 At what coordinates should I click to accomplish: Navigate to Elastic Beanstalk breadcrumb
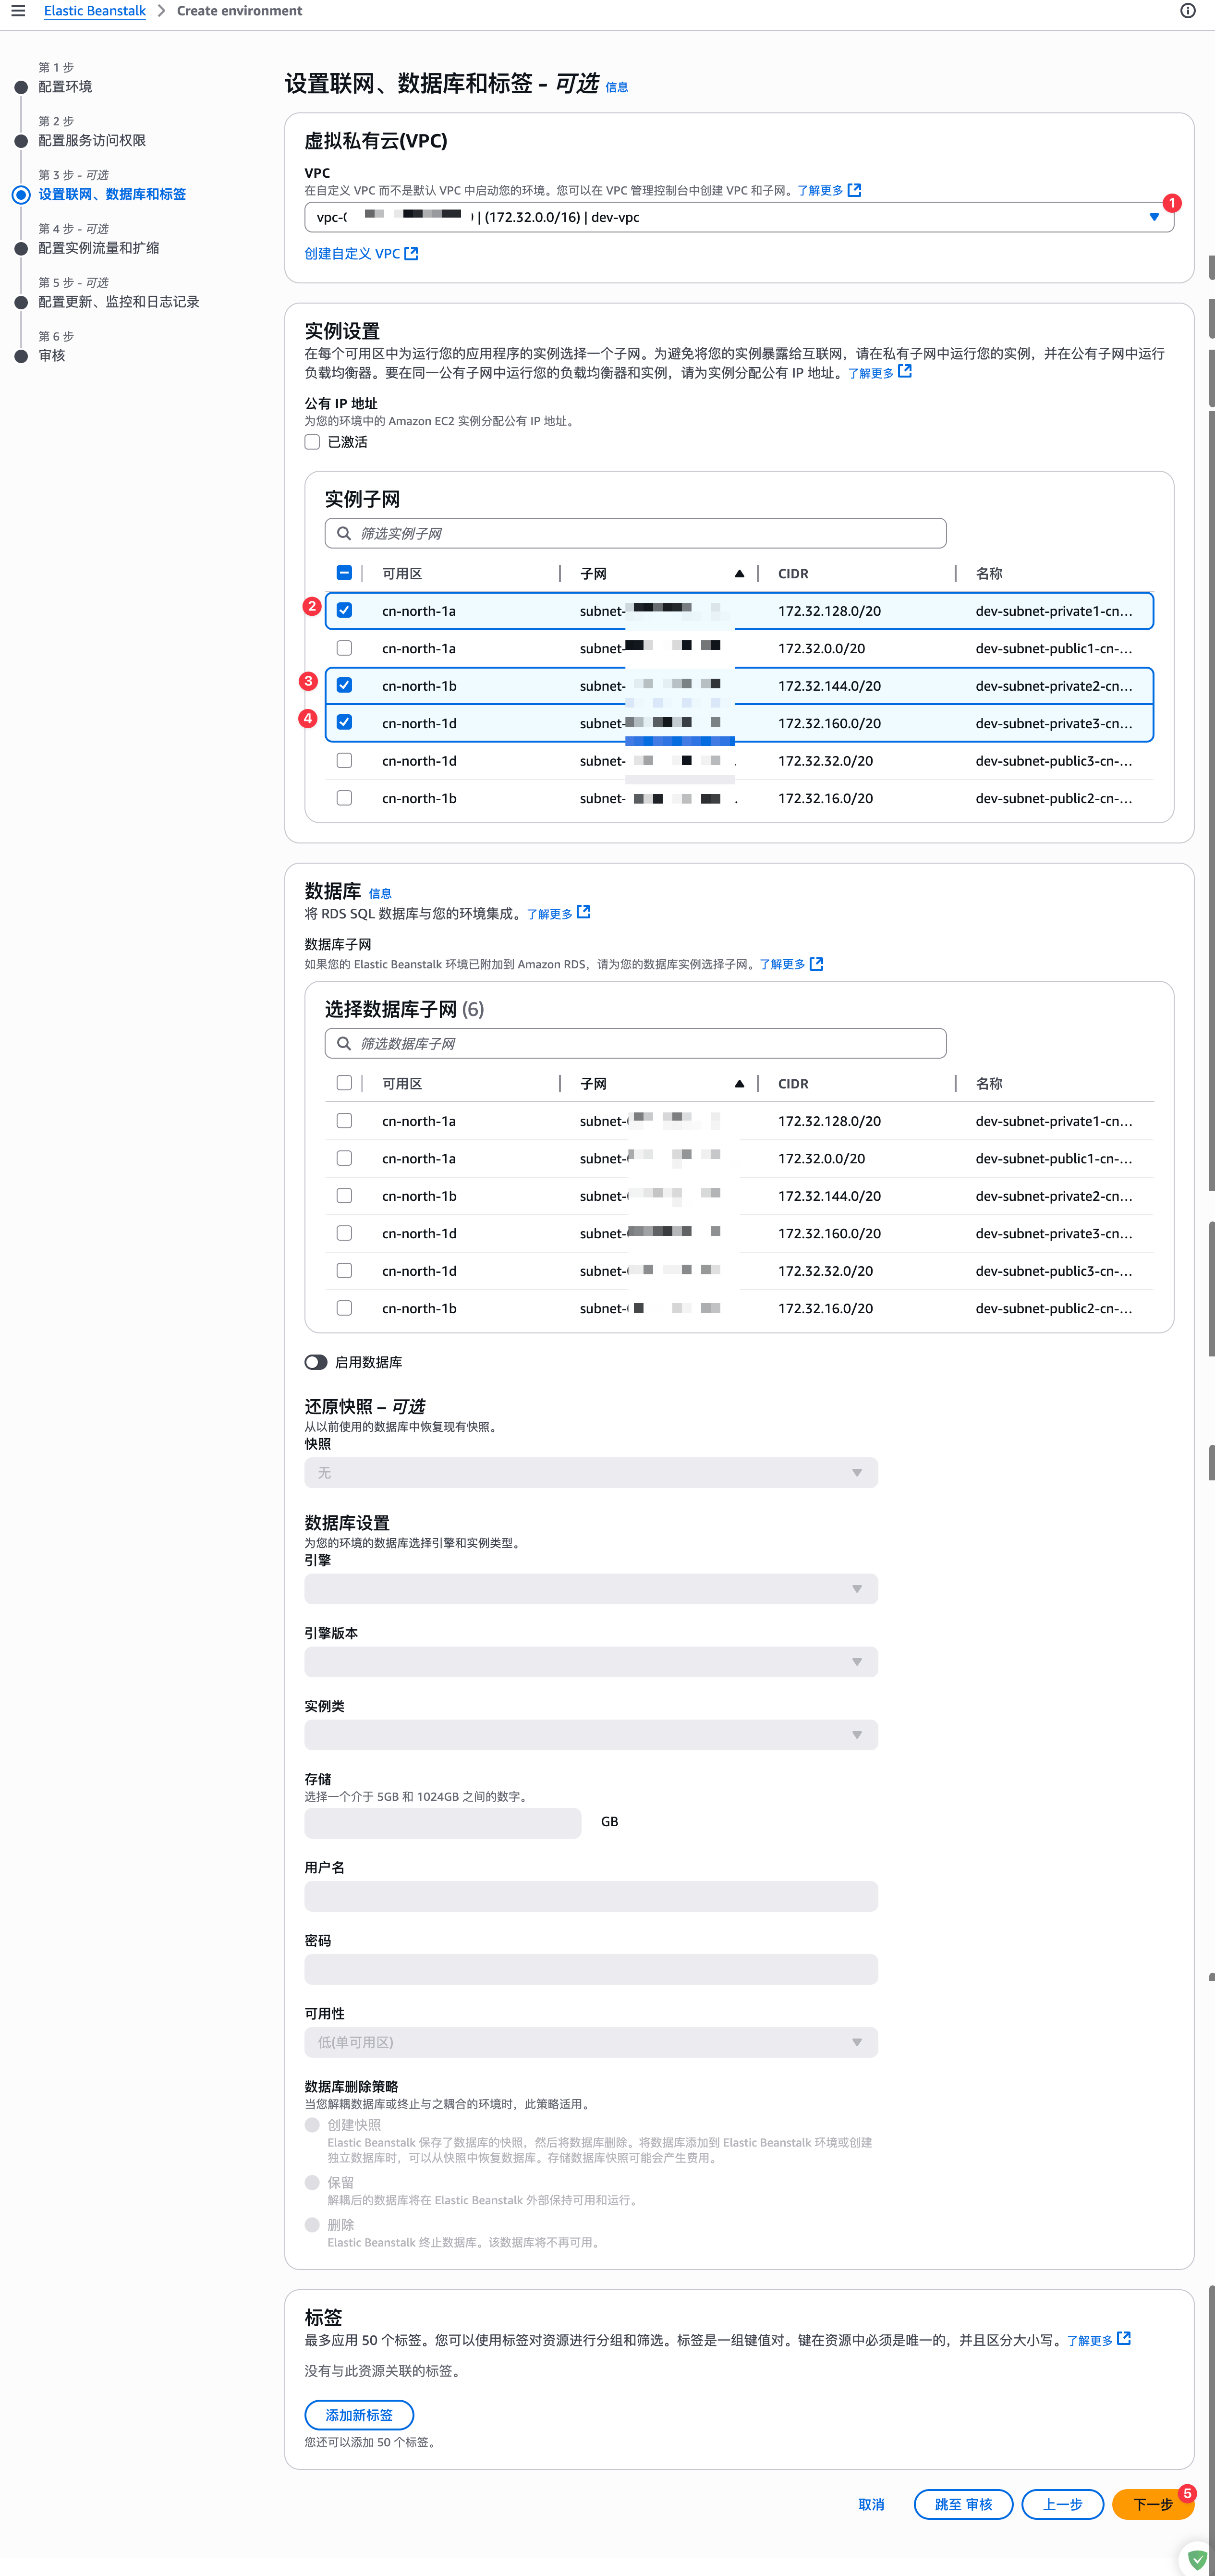[95, 11]
